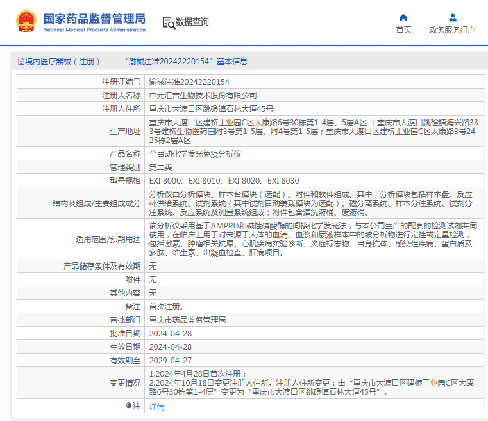Click the 有效期至 row label
The image size is (488, 421).
tap(125, 360)
